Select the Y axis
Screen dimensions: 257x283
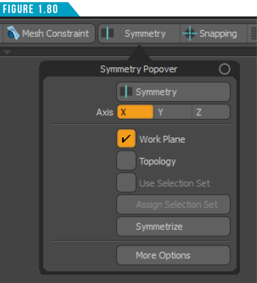click(x=173, y=112)
